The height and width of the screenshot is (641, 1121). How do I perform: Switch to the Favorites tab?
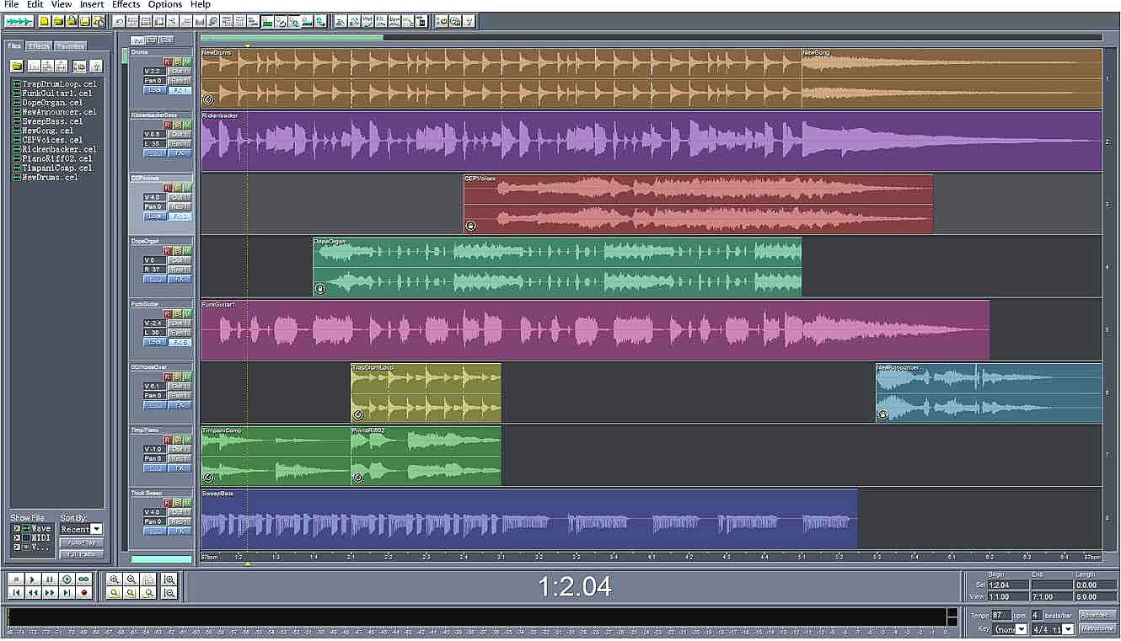(71, 46)
